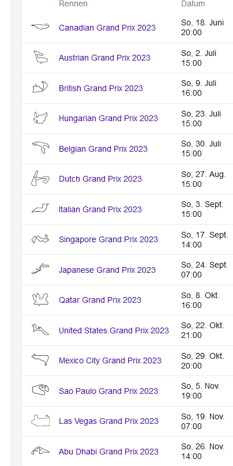Click the Dutch Grand Prix circuit icon
The width and height of the screenshot is (233, 466).
40,178
